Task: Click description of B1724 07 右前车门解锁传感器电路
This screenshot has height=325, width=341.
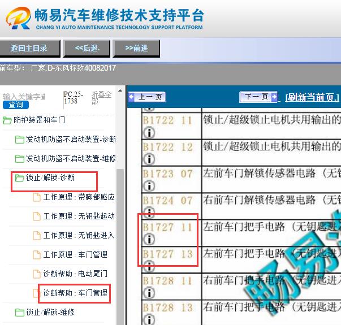Action: pos(272,200)
